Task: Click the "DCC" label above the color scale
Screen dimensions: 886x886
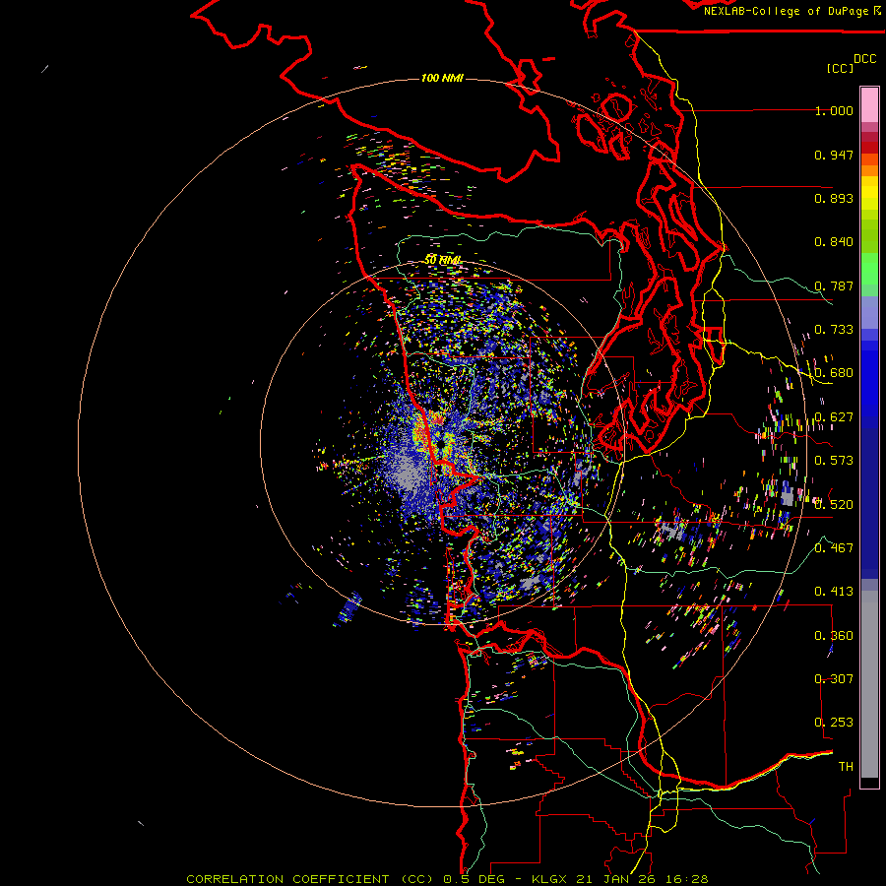Action: pos(864,59)
